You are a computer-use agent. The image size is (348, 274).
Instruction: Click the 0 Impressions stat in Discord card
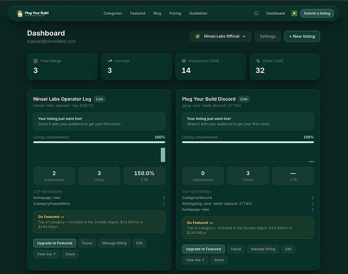click(x=203, y=176)
